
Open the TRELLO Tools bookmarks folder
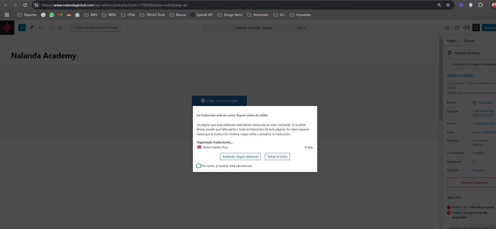(x=152, y=15)
